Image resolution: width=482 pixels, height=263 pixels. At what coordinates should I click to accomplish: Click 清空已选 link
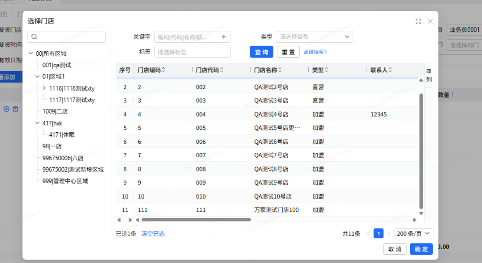(153, 234)
